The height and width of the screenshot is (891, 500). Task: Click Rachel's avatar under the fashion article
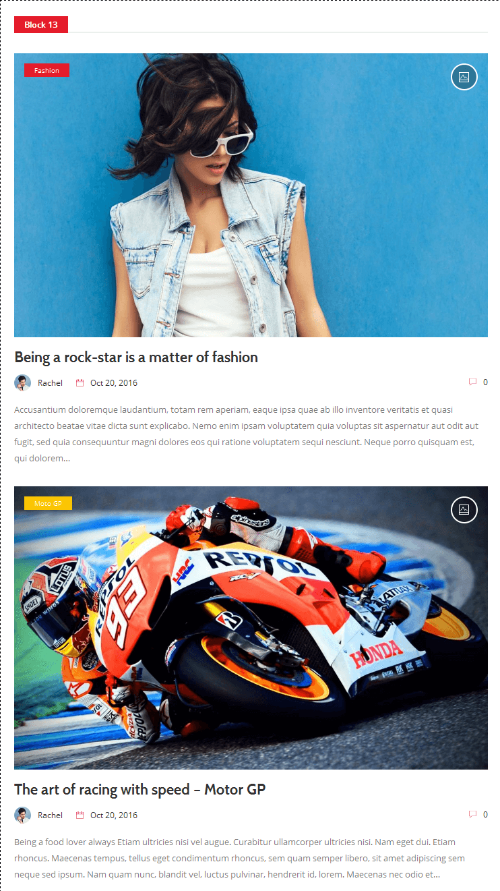click(22, 383)
